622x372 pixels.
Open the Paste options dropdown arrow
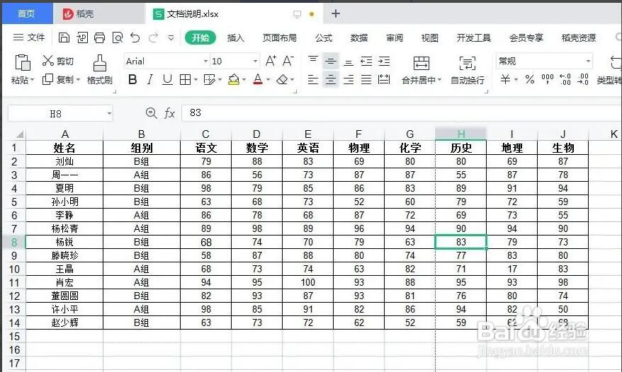click(32, 80)
